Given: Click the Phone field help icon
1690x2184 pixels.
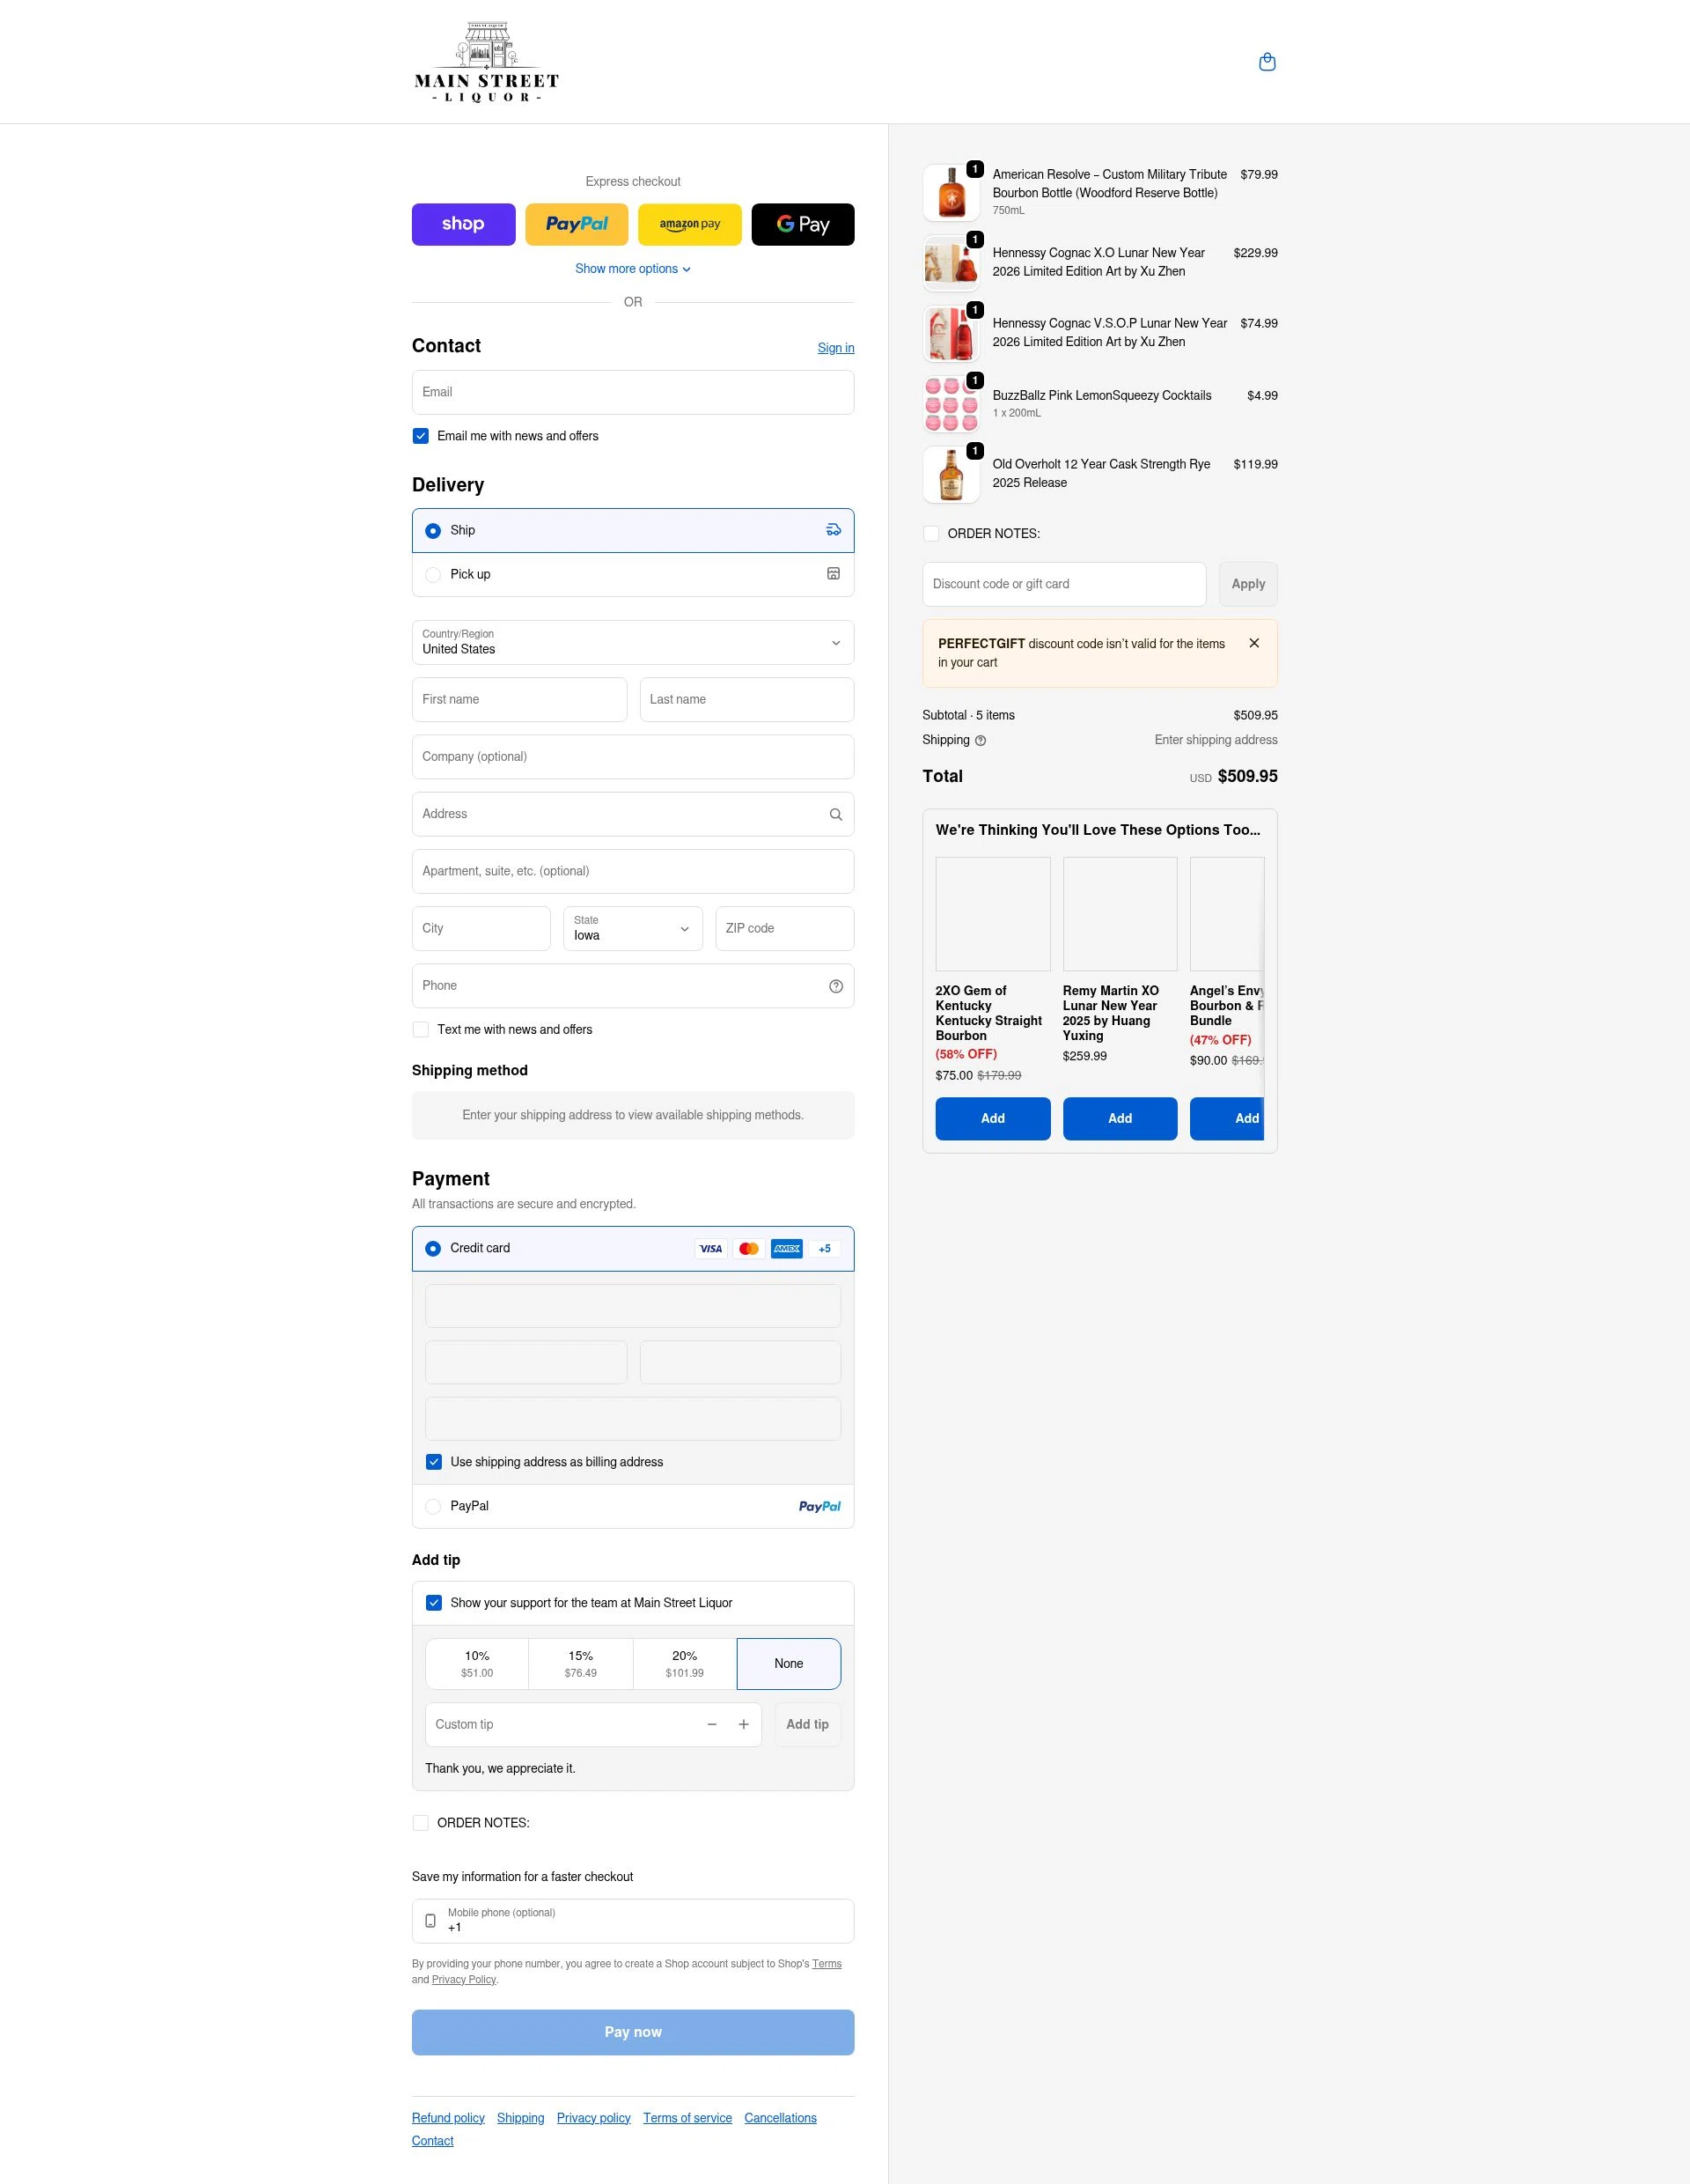Looking at the screenshot, I should pos(835,986).
